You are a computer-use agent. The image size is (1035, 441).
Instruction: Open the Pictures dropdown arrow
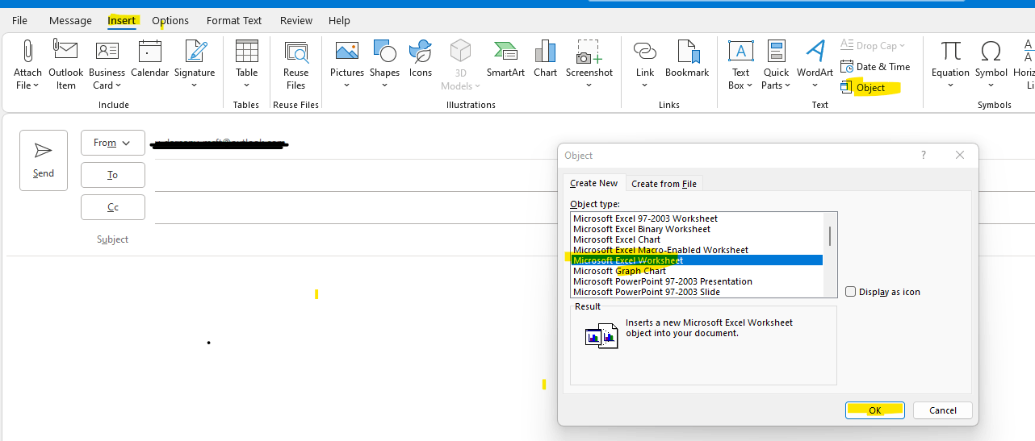347,85
